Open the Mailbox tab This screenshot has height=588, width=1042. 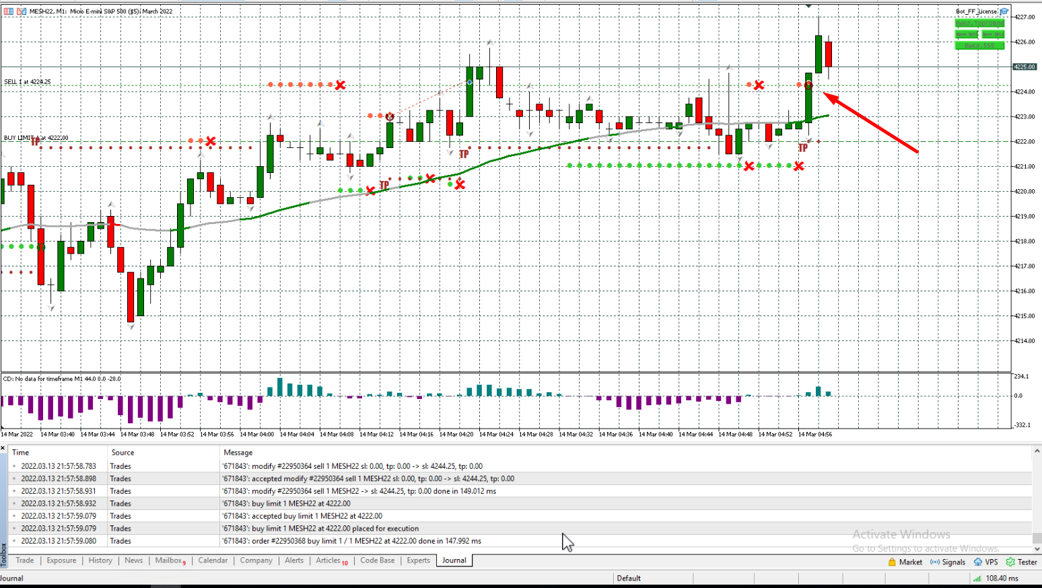coord(170,560)
